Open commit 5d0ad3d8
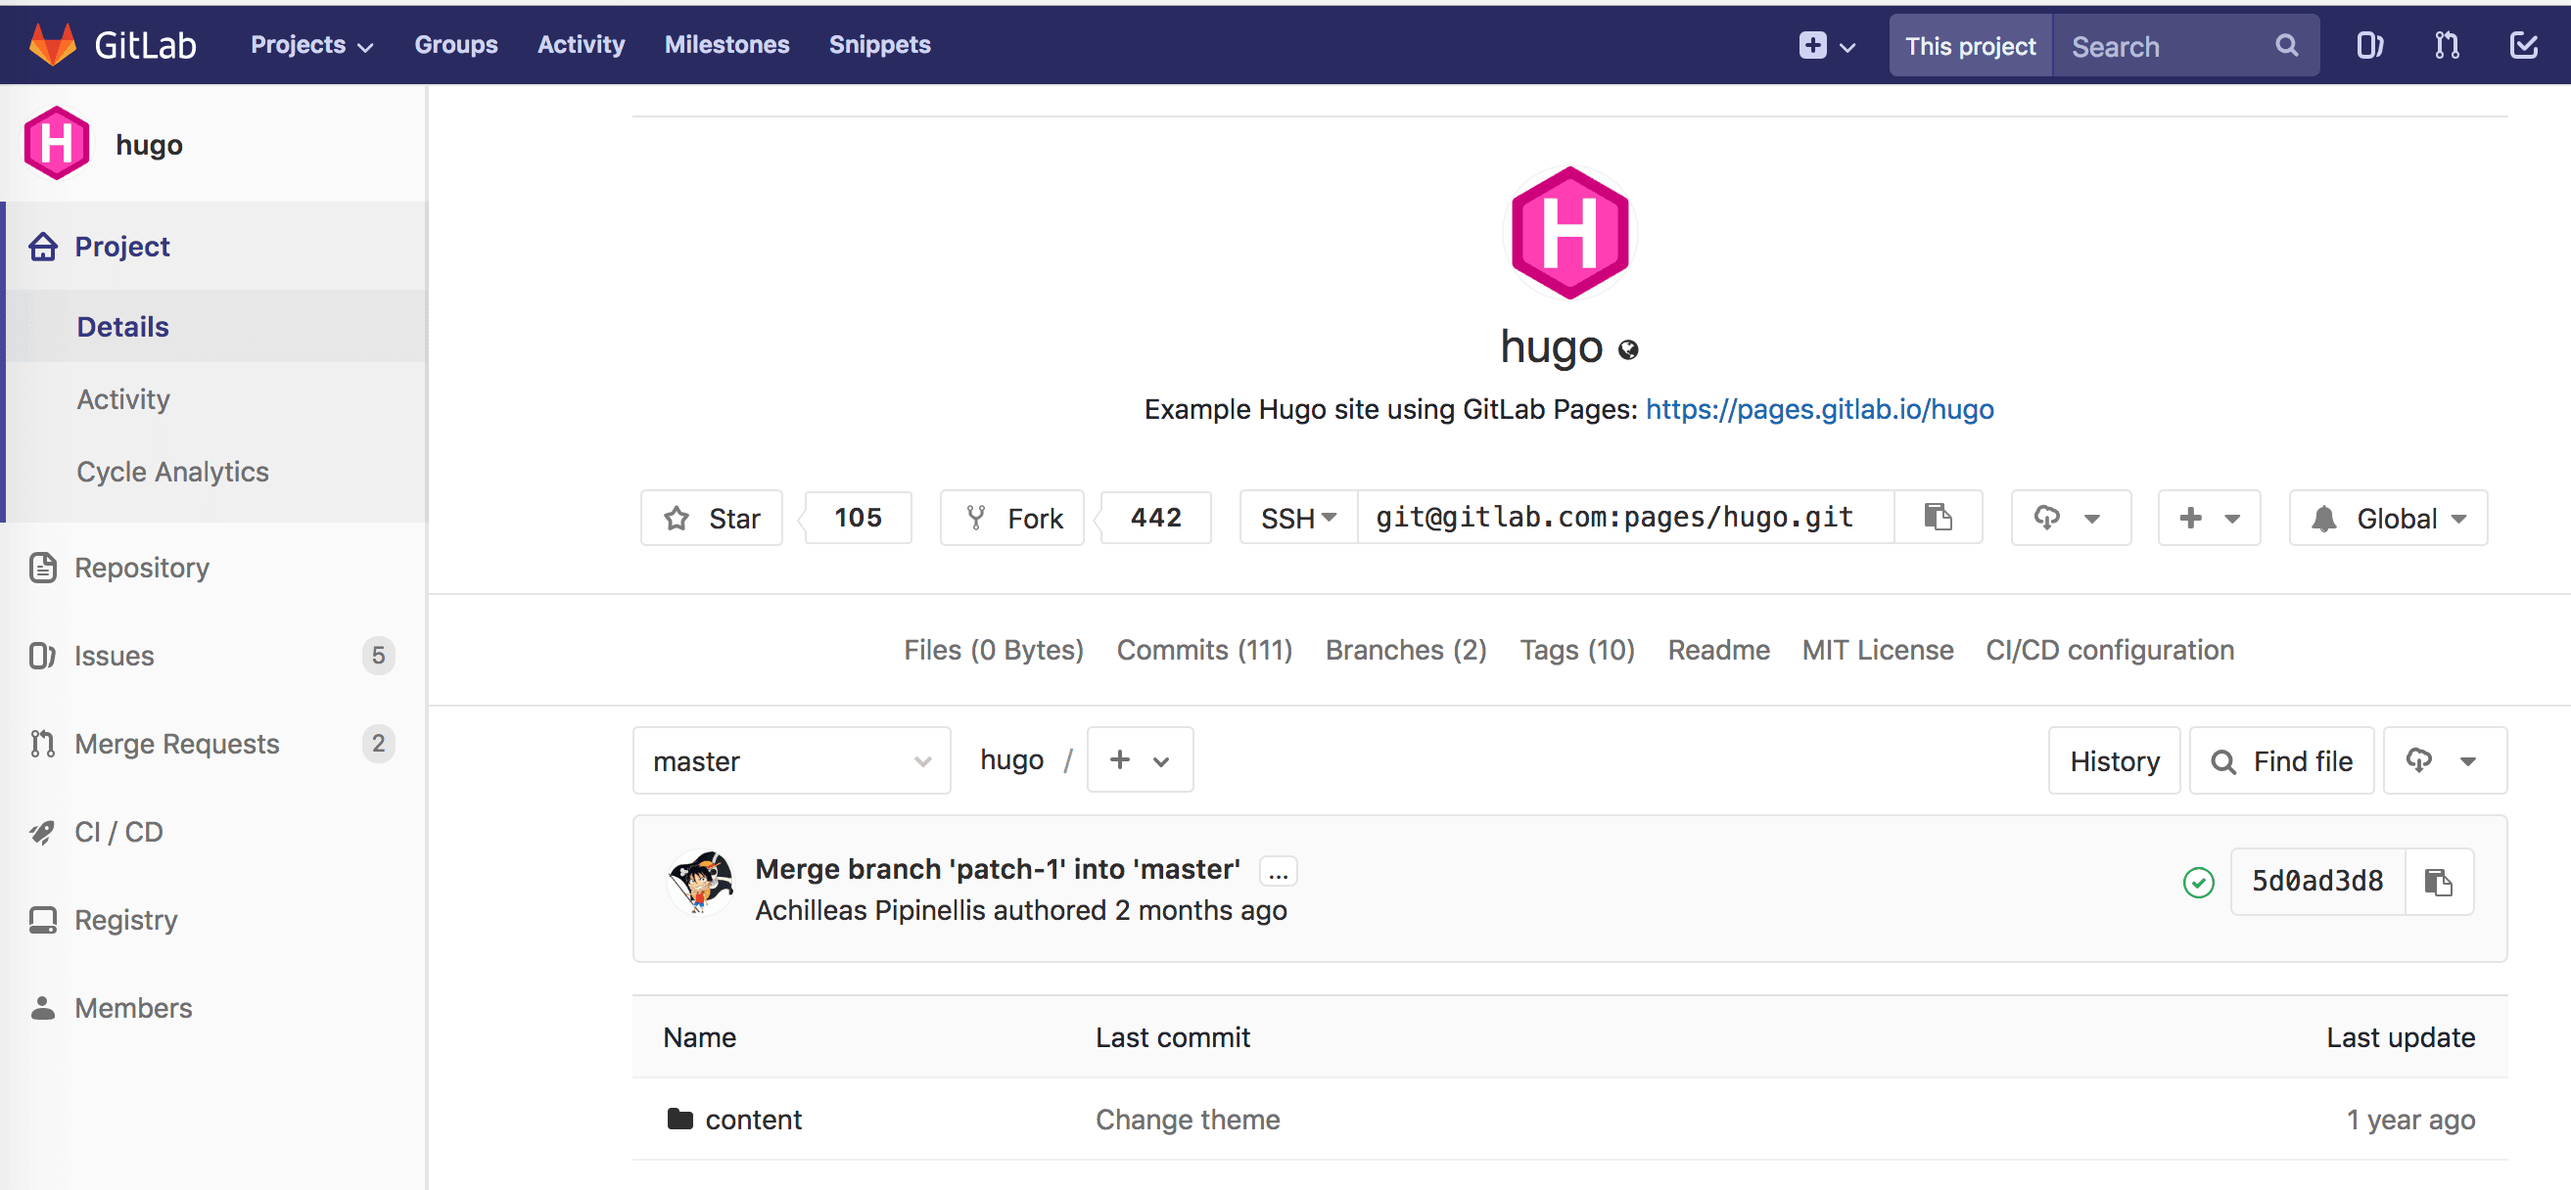 [2316, 882]
